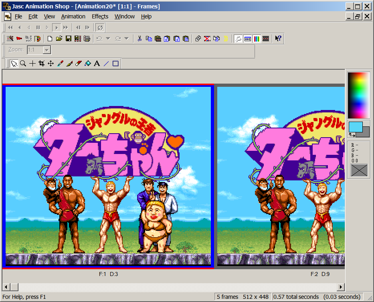Viewport: 374px width, 302px height.
Task: Expand the Redo history dropdown arrow
Action: click(x=127, y=38)
